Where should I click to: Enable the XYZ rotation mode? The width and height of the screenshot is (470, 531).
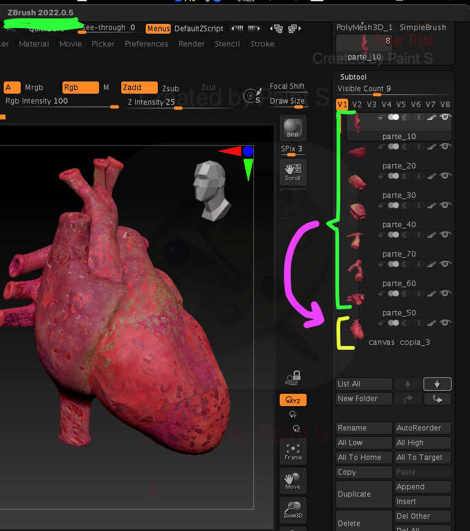pyautogui.click(x=293, y=400)
